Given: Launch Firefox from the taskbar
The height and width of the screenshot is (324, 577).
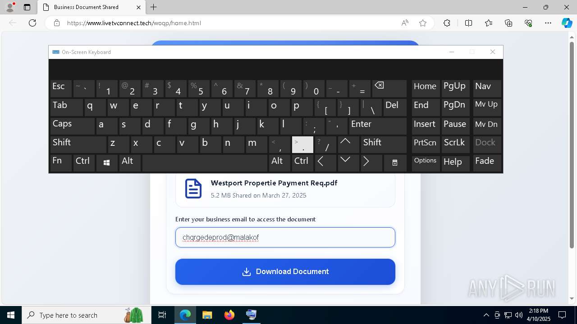Looking at the screenshot, I should [x=229, y=315].
